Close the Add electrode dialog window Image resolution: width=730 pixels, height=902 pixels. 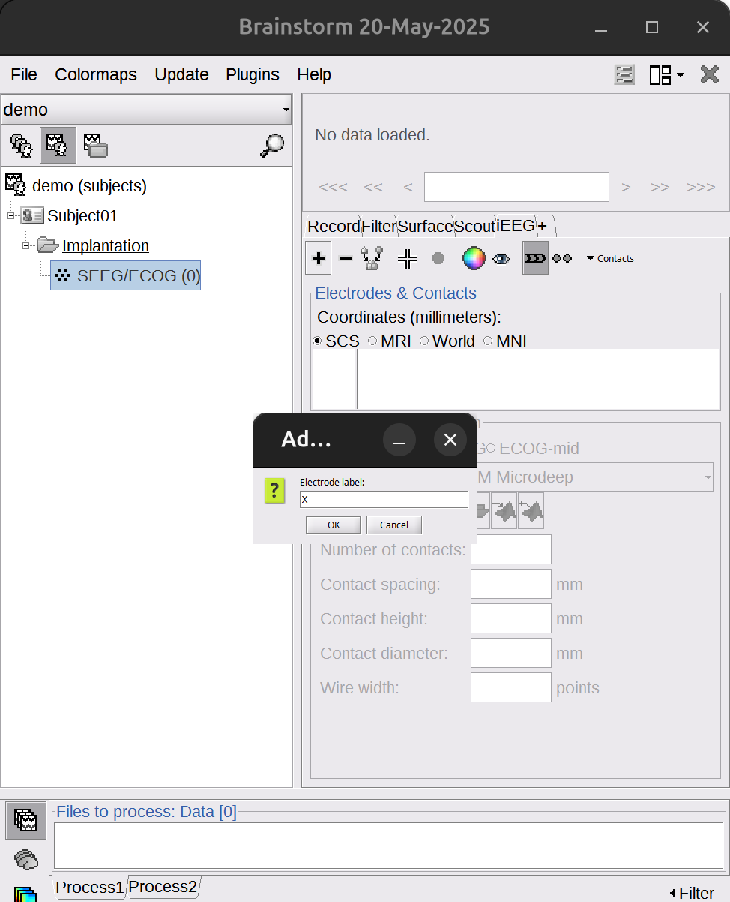pos(450,440)
